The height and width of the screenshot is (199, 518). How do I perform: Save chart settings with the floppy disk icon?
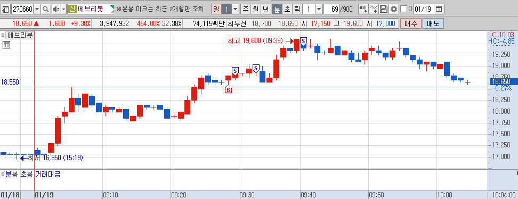pyautogui.click(x=384, y=9)
